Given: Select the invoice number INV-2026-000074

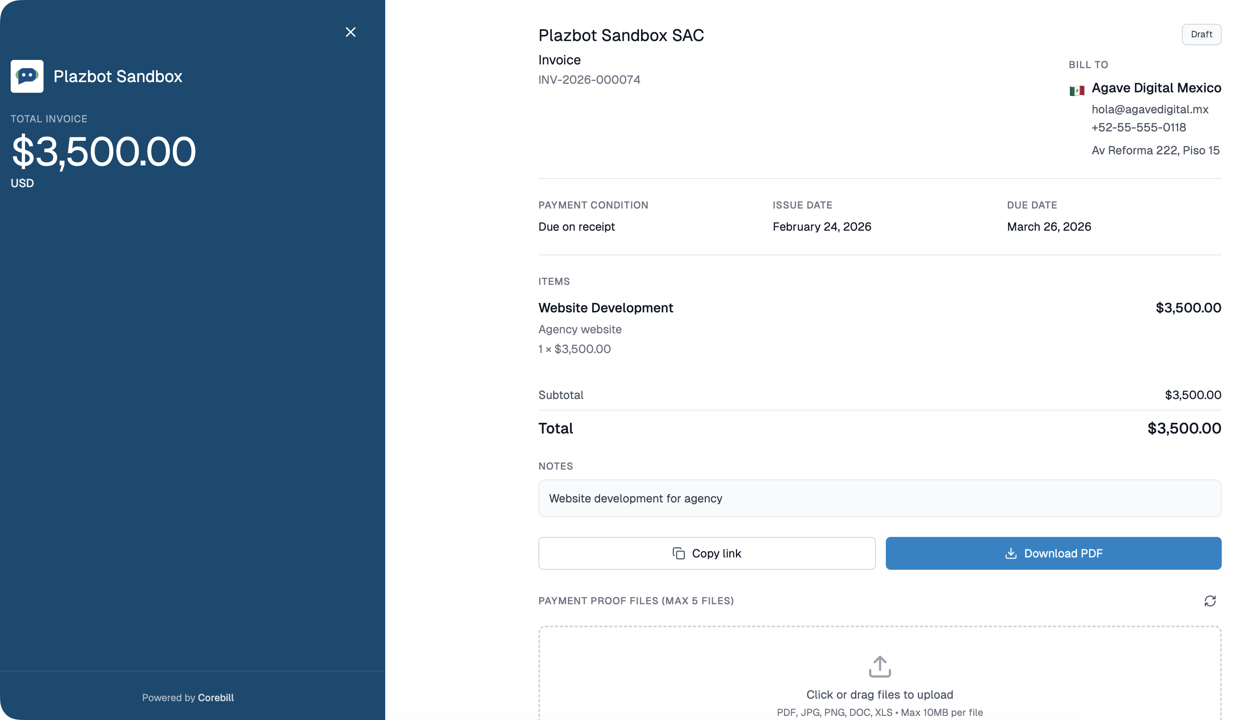Looking at the screenshot, I should [x=589, y=79].
